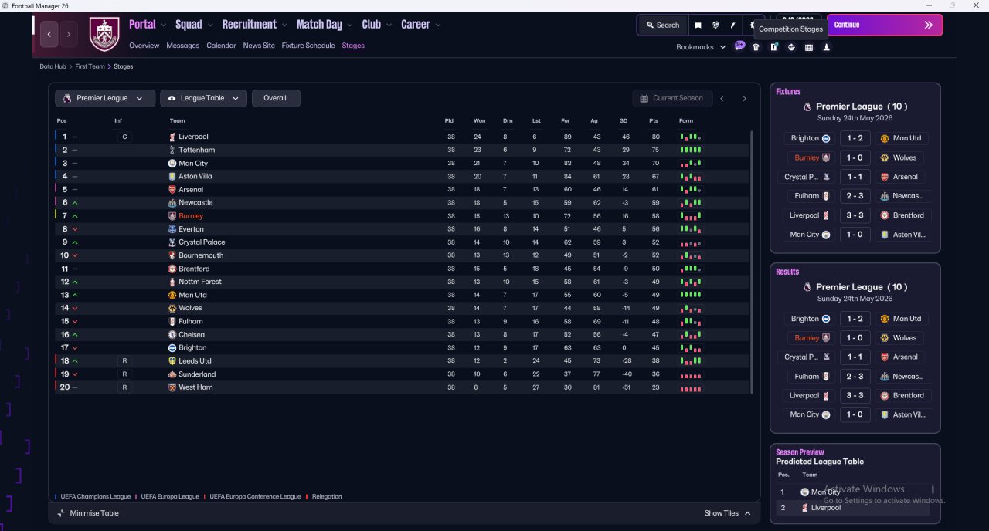
Task: Go forward with the right arrow
Action: [x=69, y=34]
